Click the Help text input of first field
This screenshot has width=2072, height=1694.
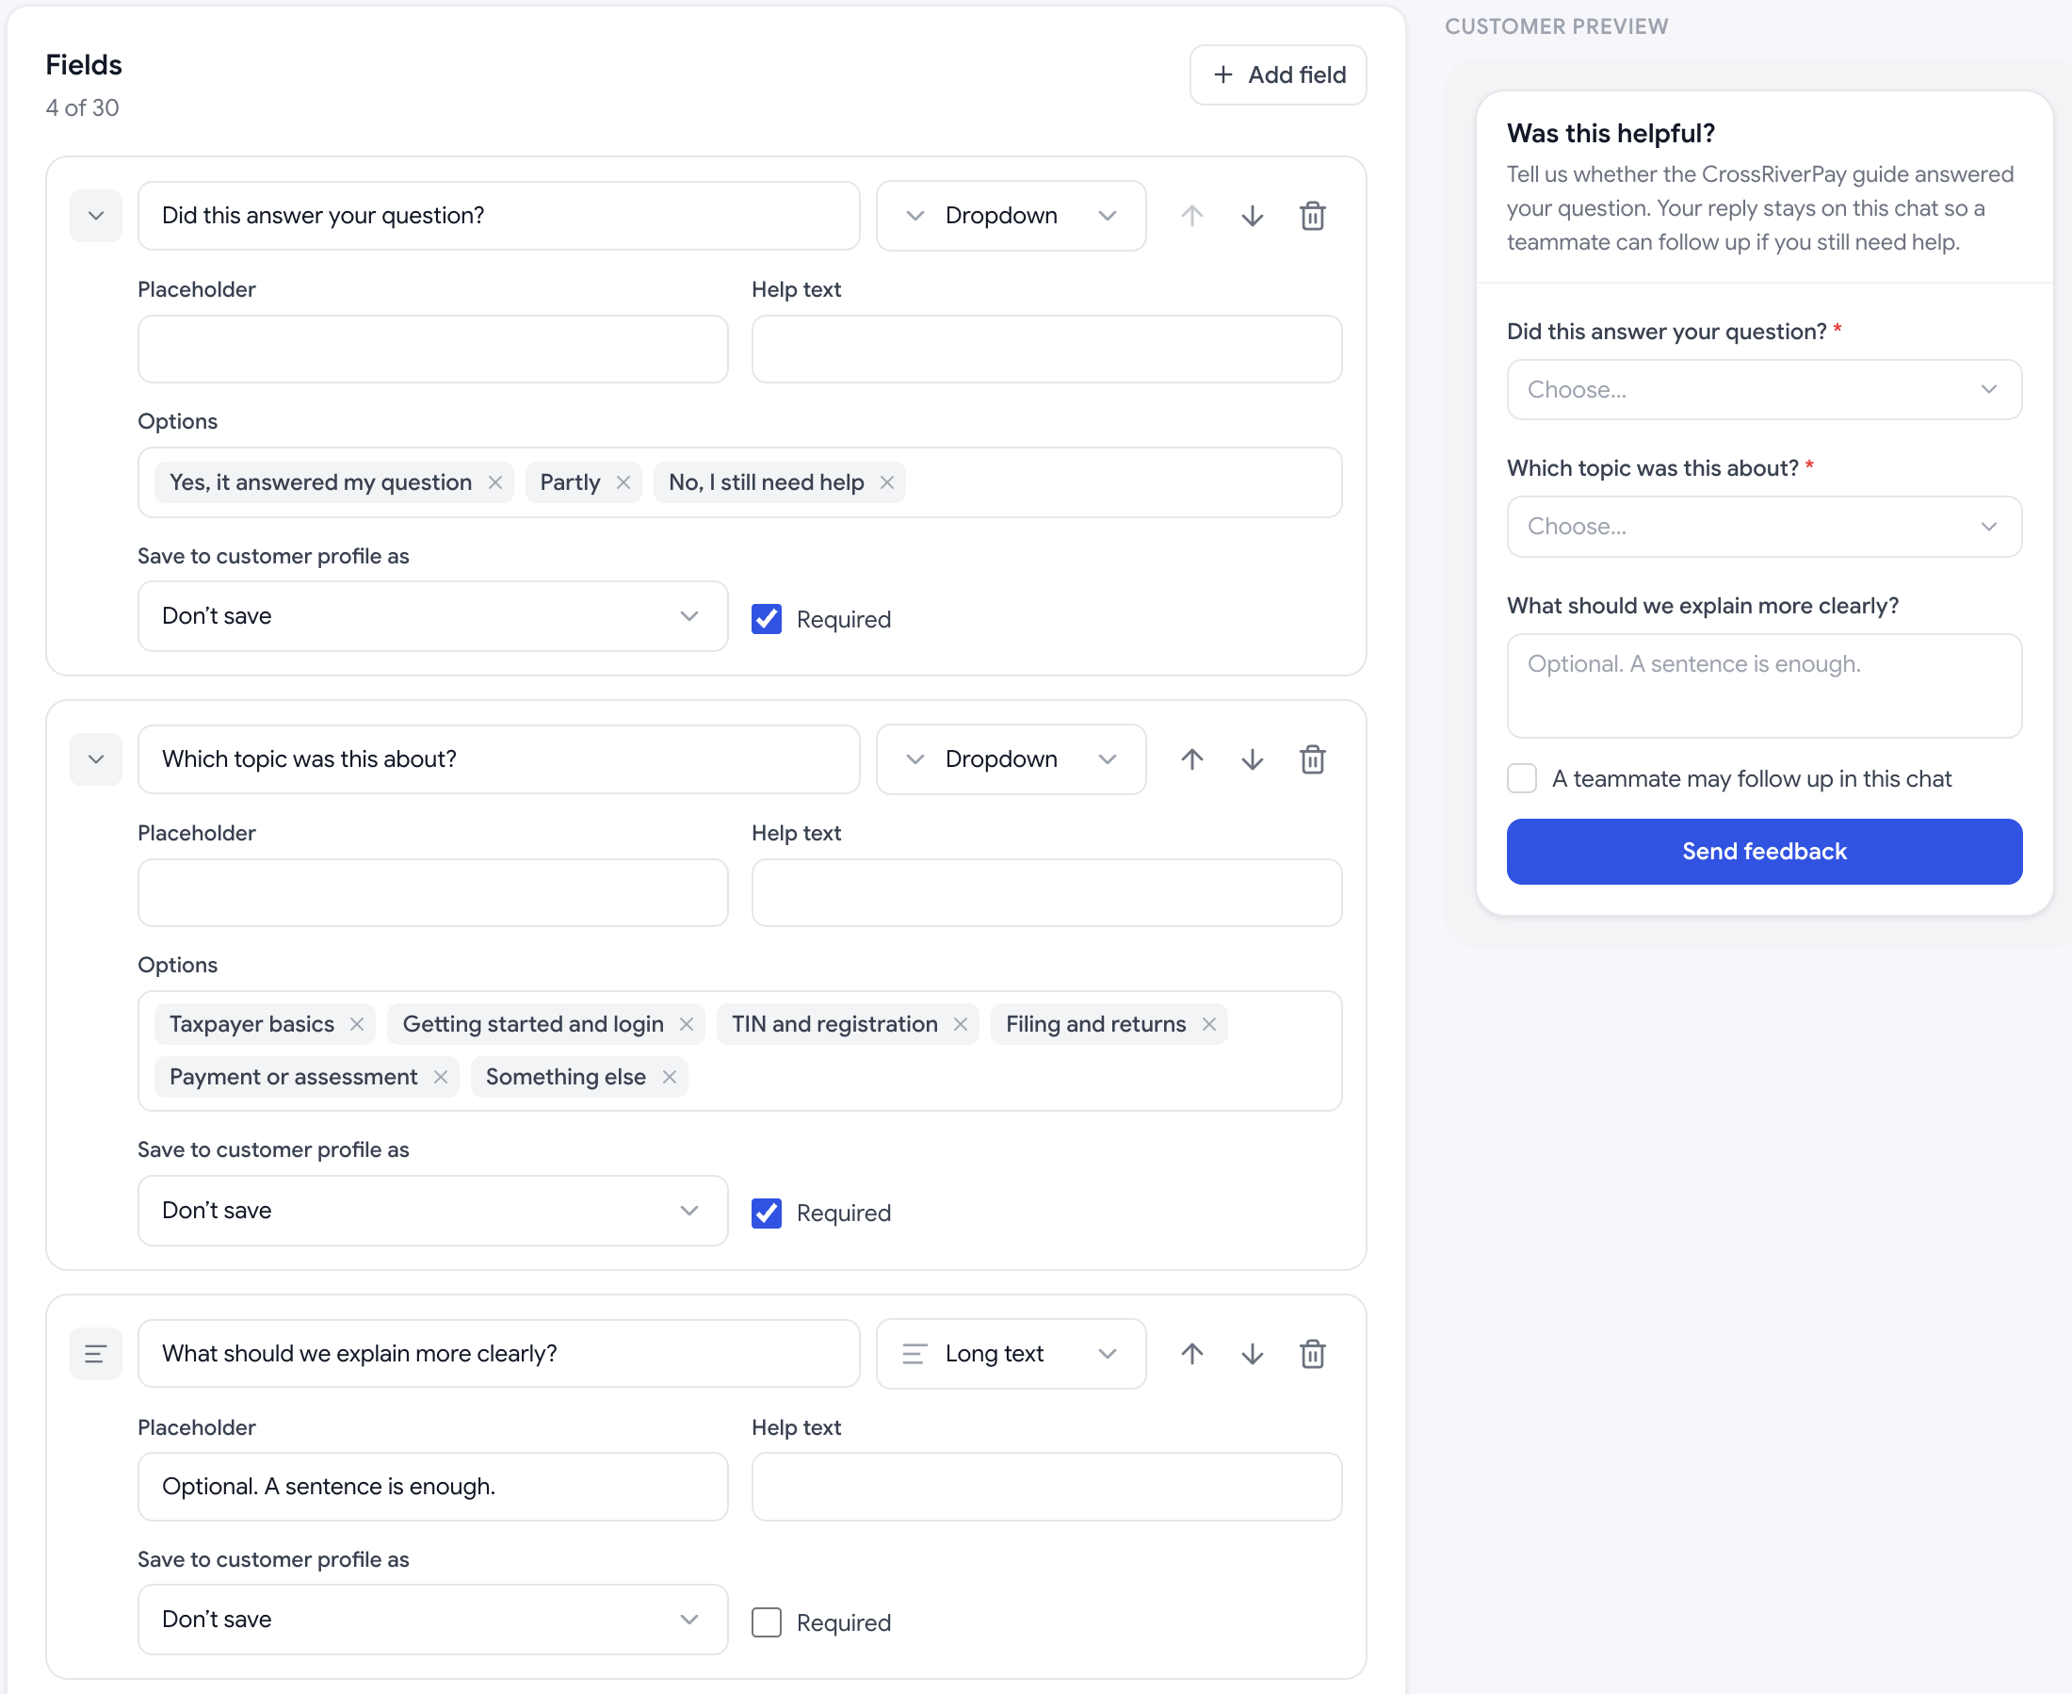pyautogui.click(x=1046, y=349)
